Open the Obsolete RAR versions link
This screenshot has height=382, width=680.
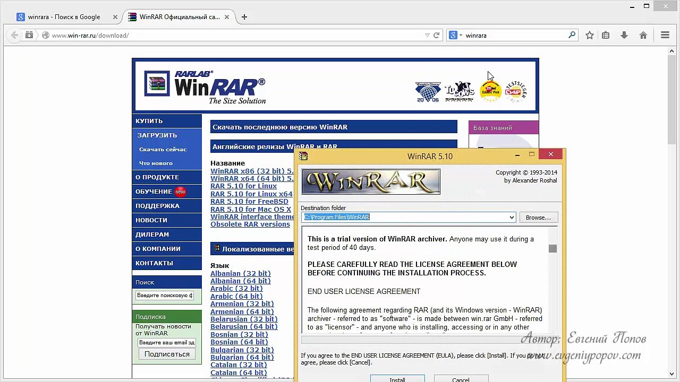pos(250,224)
